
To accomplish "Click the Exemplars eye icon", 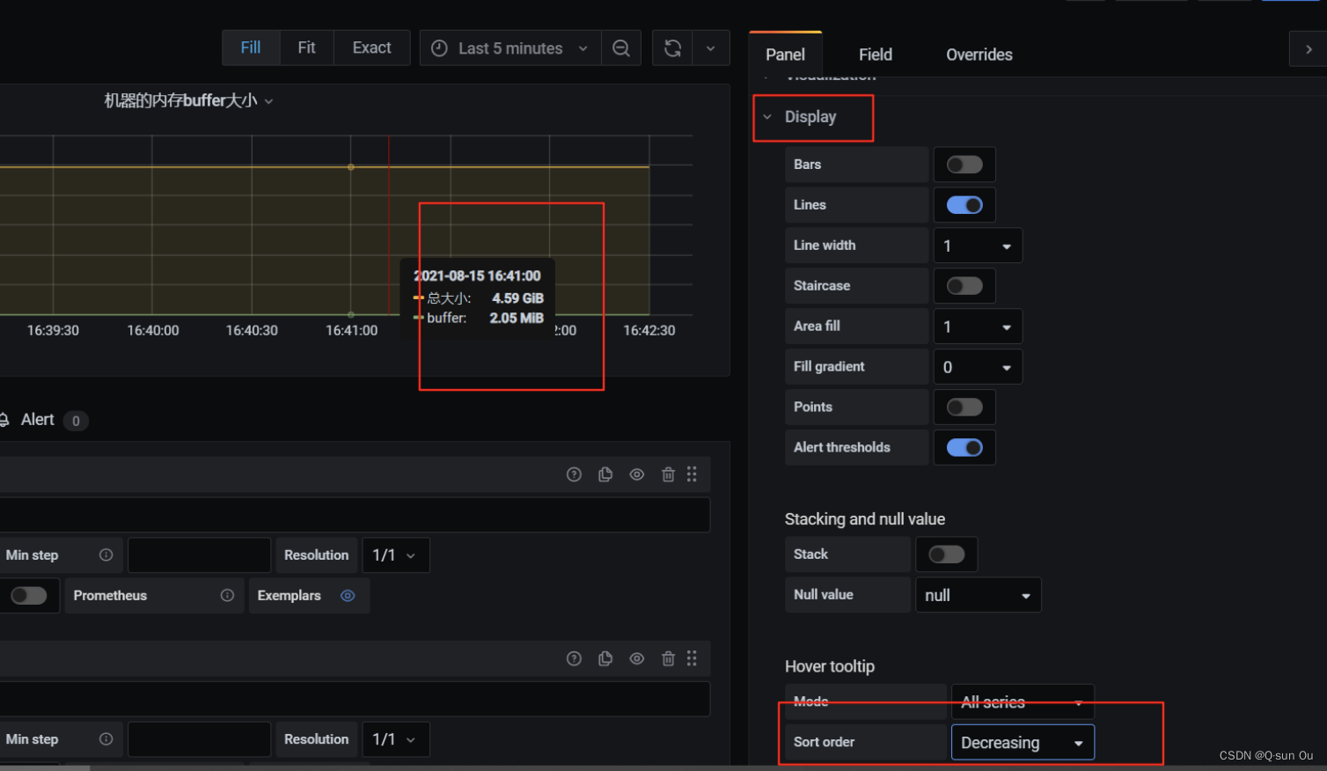I will 347,596.
